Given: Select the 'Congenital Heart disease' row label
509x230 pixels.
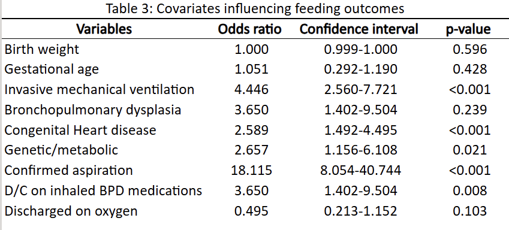Looking at the screenshot, I should coord(80,130).
